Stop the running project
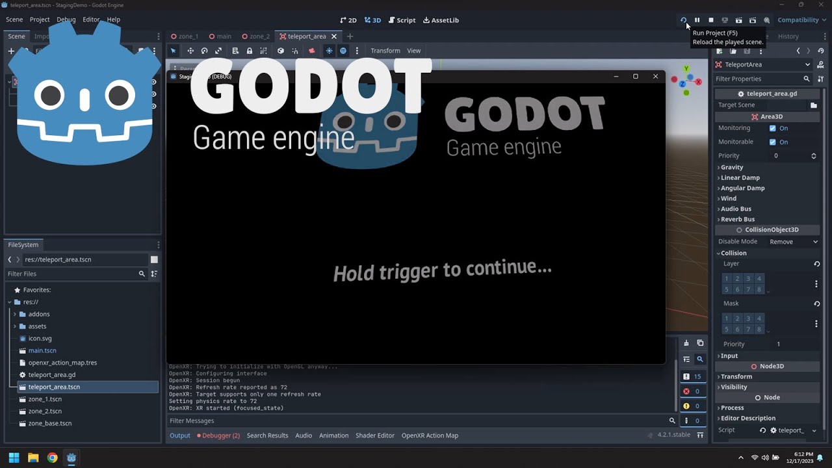 (711, 20)
